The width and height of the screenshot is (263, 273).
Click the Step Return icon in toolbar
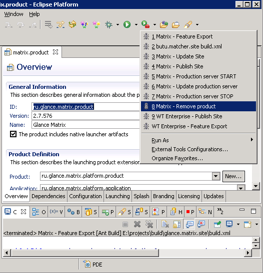[x=33, y=25]
